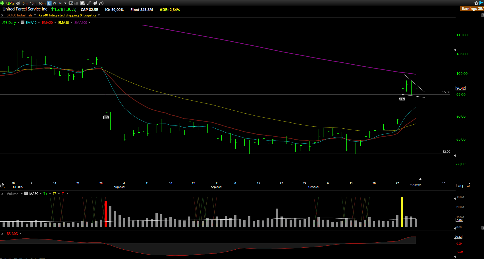
Task: Click the time-axis pan arrows icon
Action: pos(2,185)
